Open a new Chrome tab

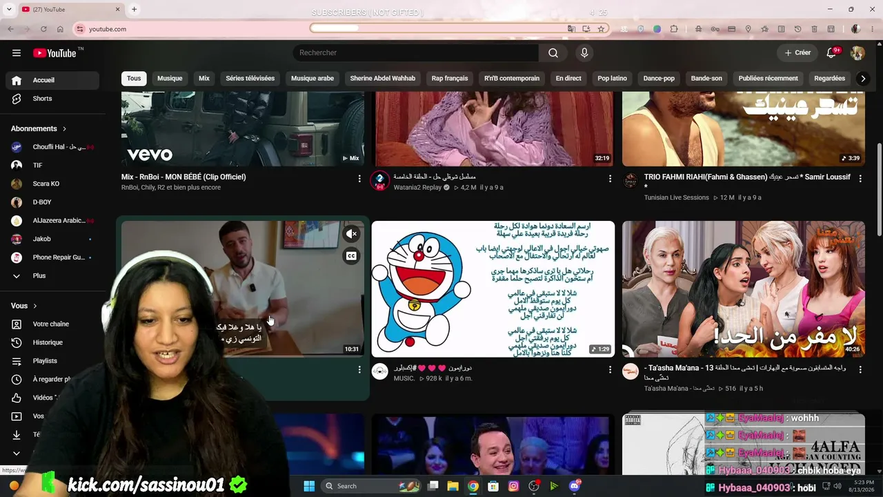click(x=134, y=10)
